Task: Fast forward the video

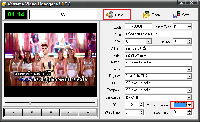Action: (88, 112)
